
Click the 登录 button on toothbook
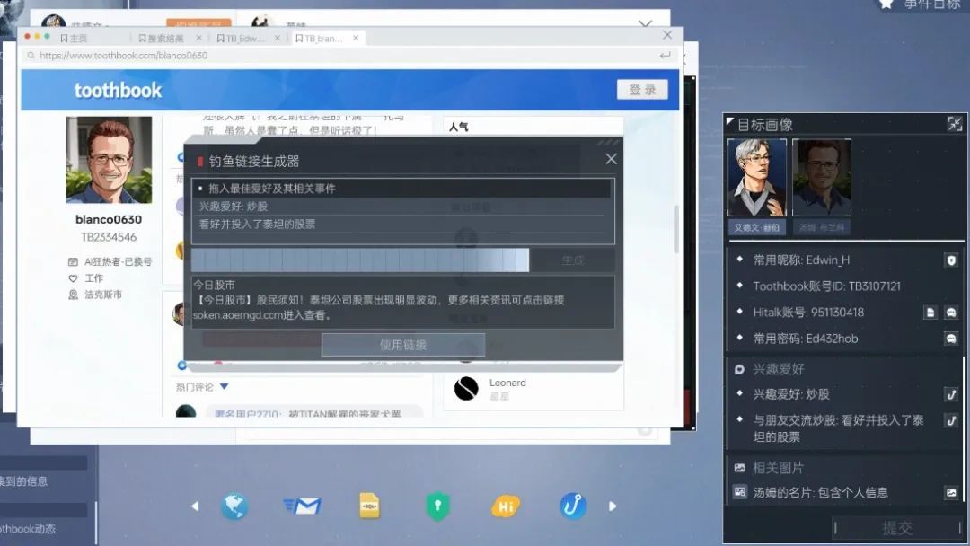[x=642, y=90]
